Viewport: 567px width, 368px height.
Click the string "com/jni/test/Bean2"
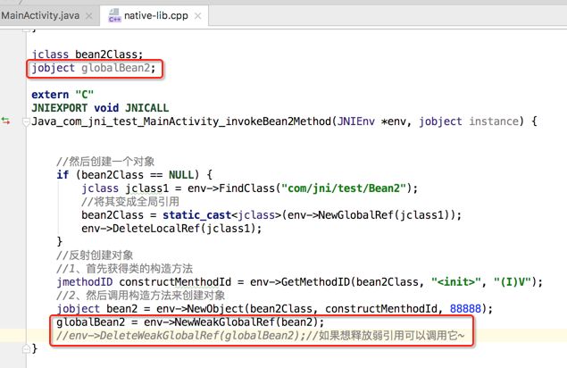345,188
